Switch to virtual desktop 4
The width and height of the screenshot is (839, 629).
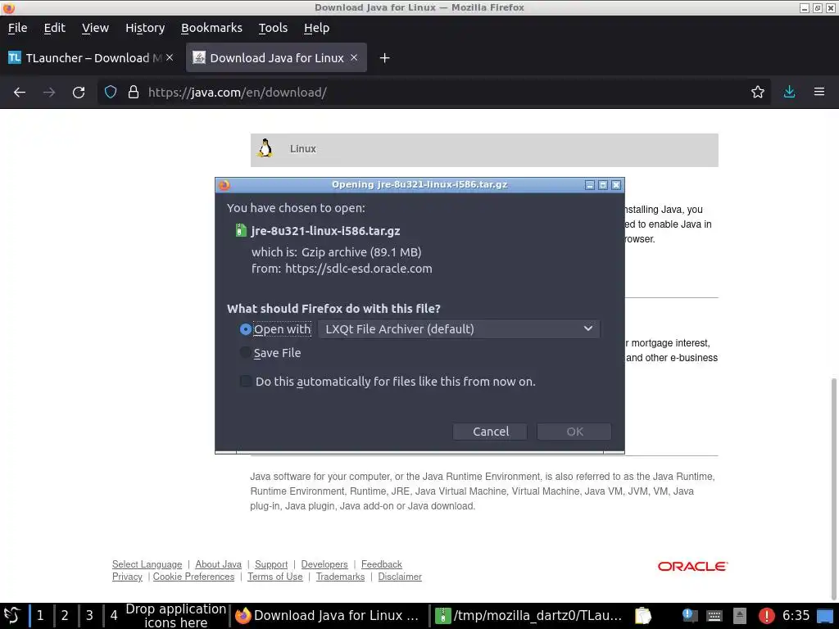[x=113, y=616]
